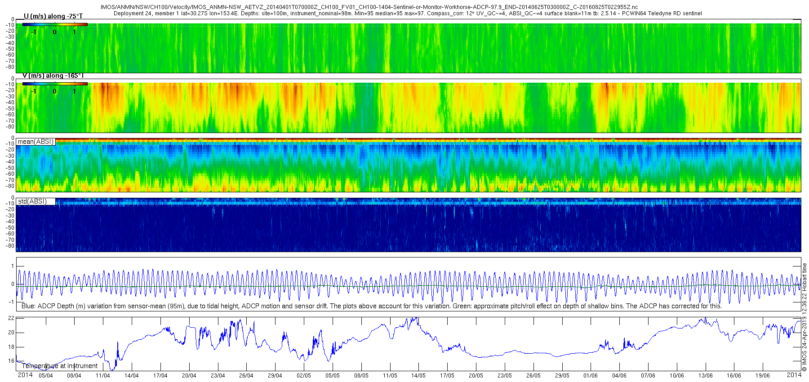Click the "mean(ABSI)" panel label
The image size is (809, 382).
tap(36, 142)
